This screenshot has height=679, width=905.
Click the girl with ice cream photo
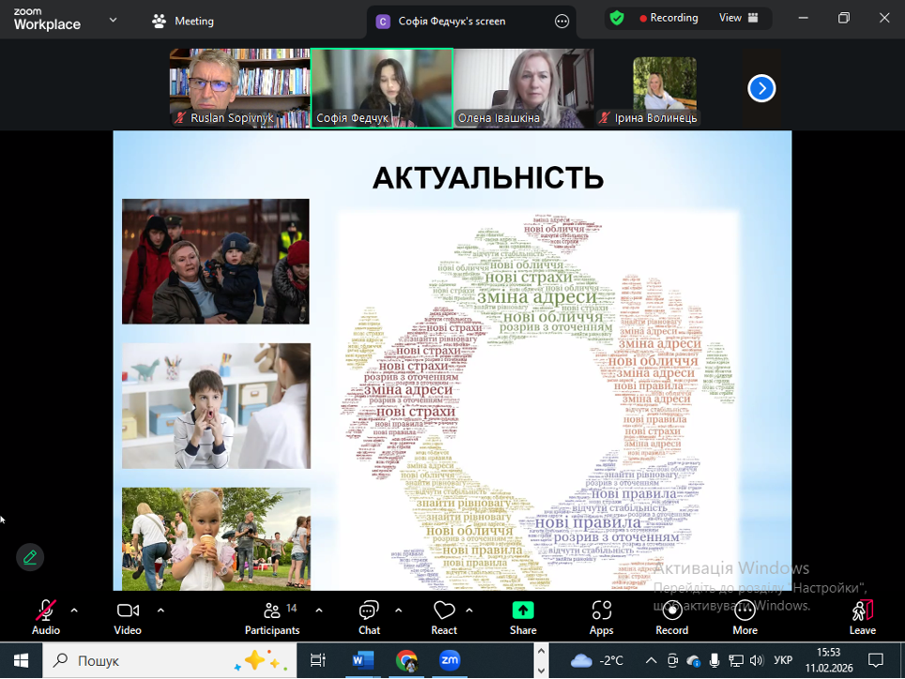click(x=216, y=539)
